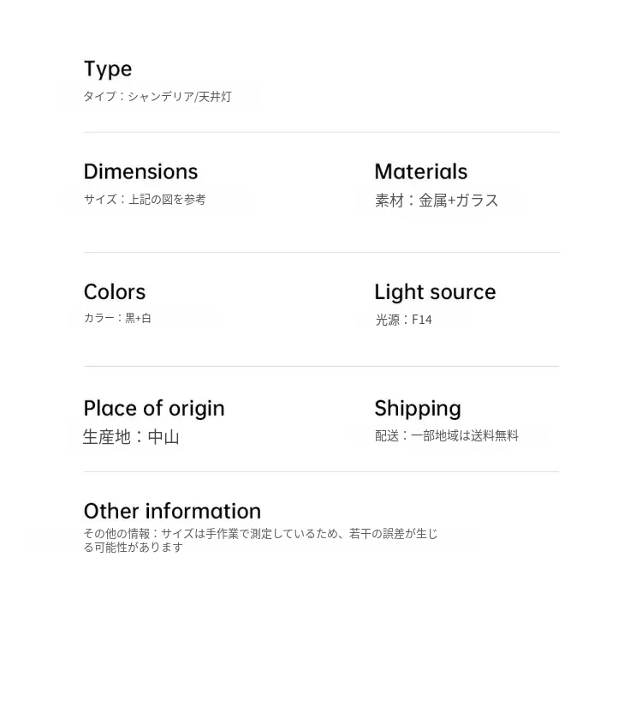
Task: Click the Type heading
Action: click(108, 69)
